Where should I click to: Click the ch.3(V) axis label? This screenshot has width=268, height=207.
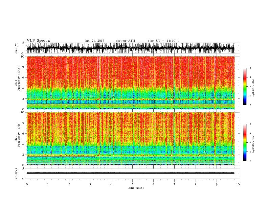click(16, 174)
